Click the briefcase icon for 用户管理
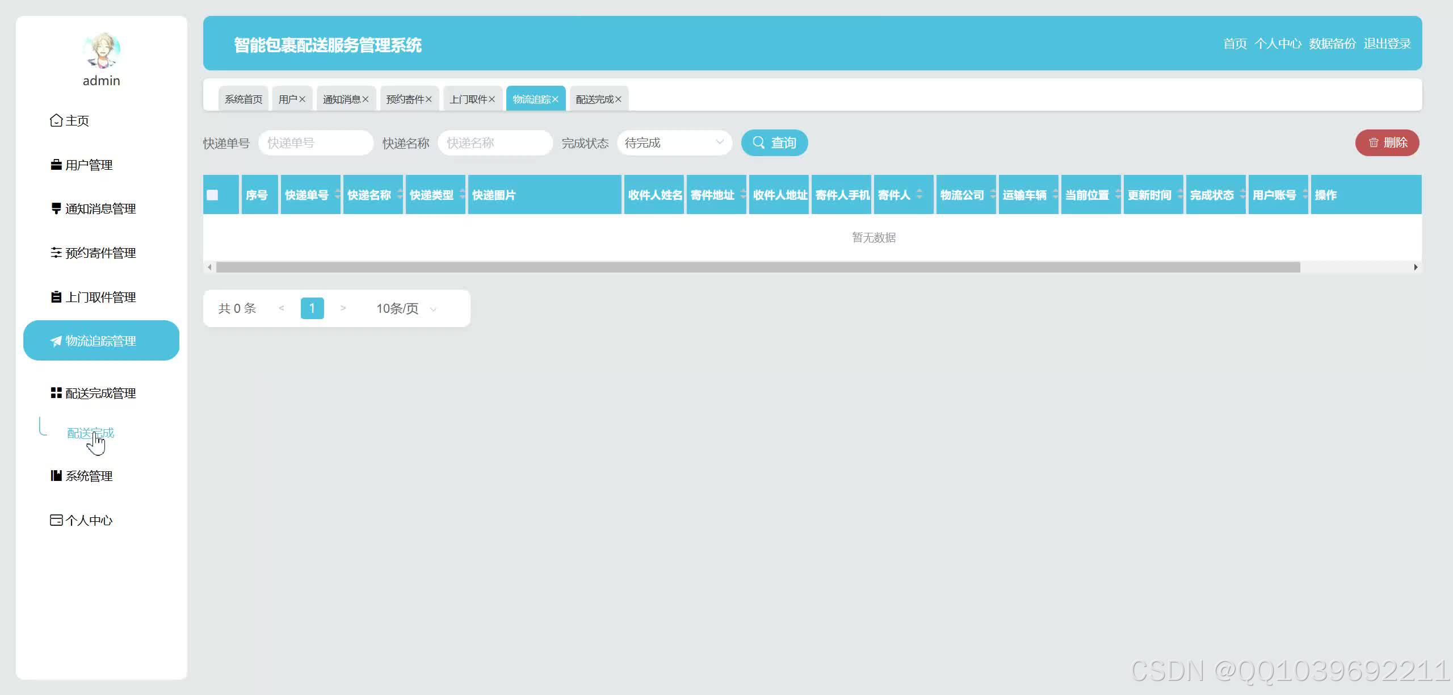The height and width of the screenshot is (695, 1453). [x=56, y=165]
